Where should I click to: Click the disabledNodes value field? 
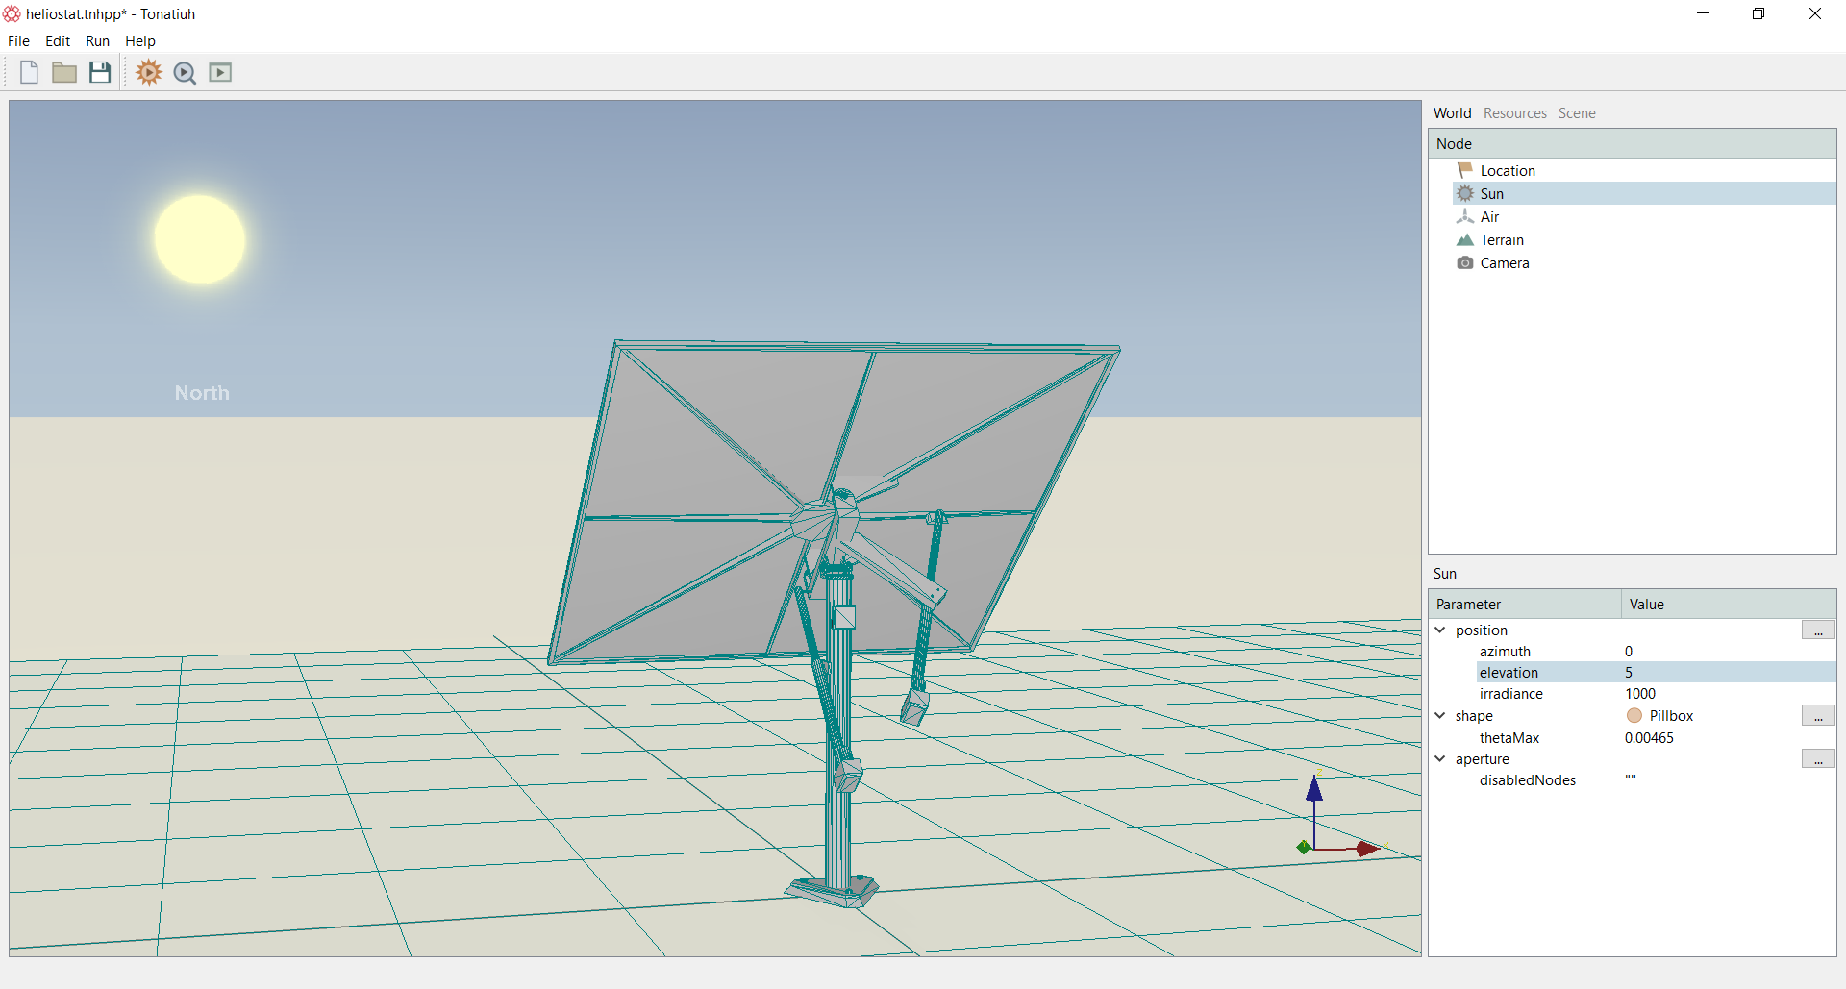click(1729, 779)
